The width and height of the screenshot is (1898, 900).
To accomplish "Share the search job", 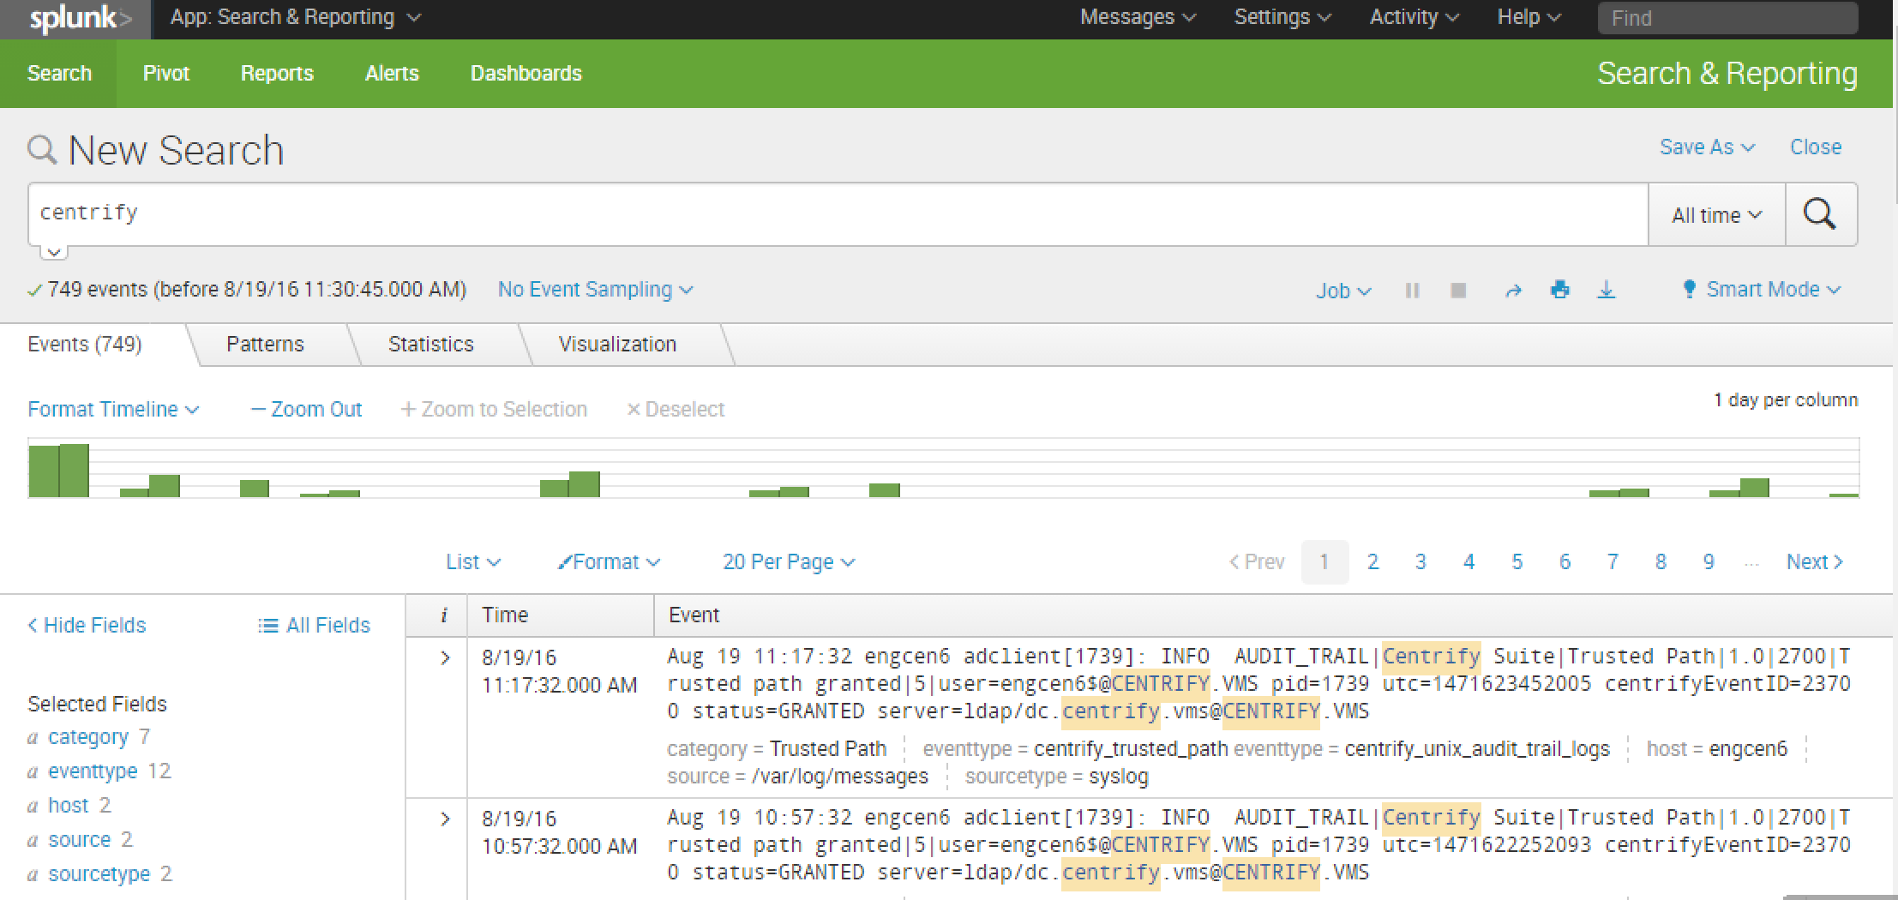I will [1513, 291].
